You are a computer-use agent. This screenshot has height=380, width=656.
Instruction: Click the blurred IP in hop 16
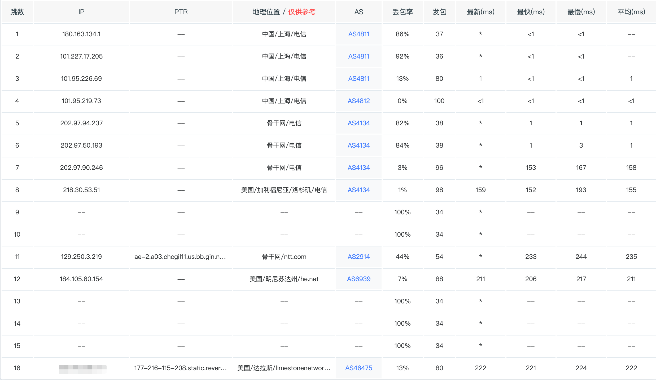point(82,368)
